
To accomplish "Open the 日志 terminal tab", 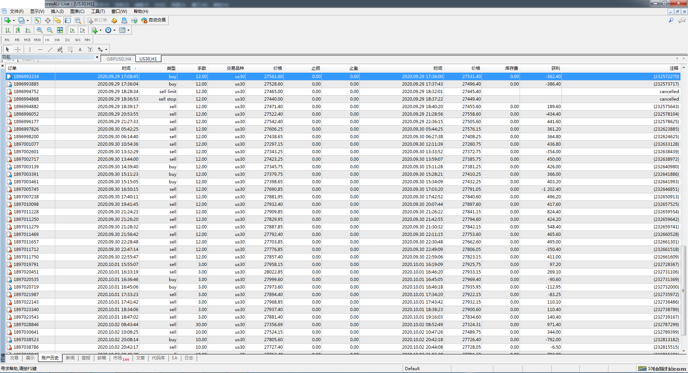I will [x=189, y=358].
